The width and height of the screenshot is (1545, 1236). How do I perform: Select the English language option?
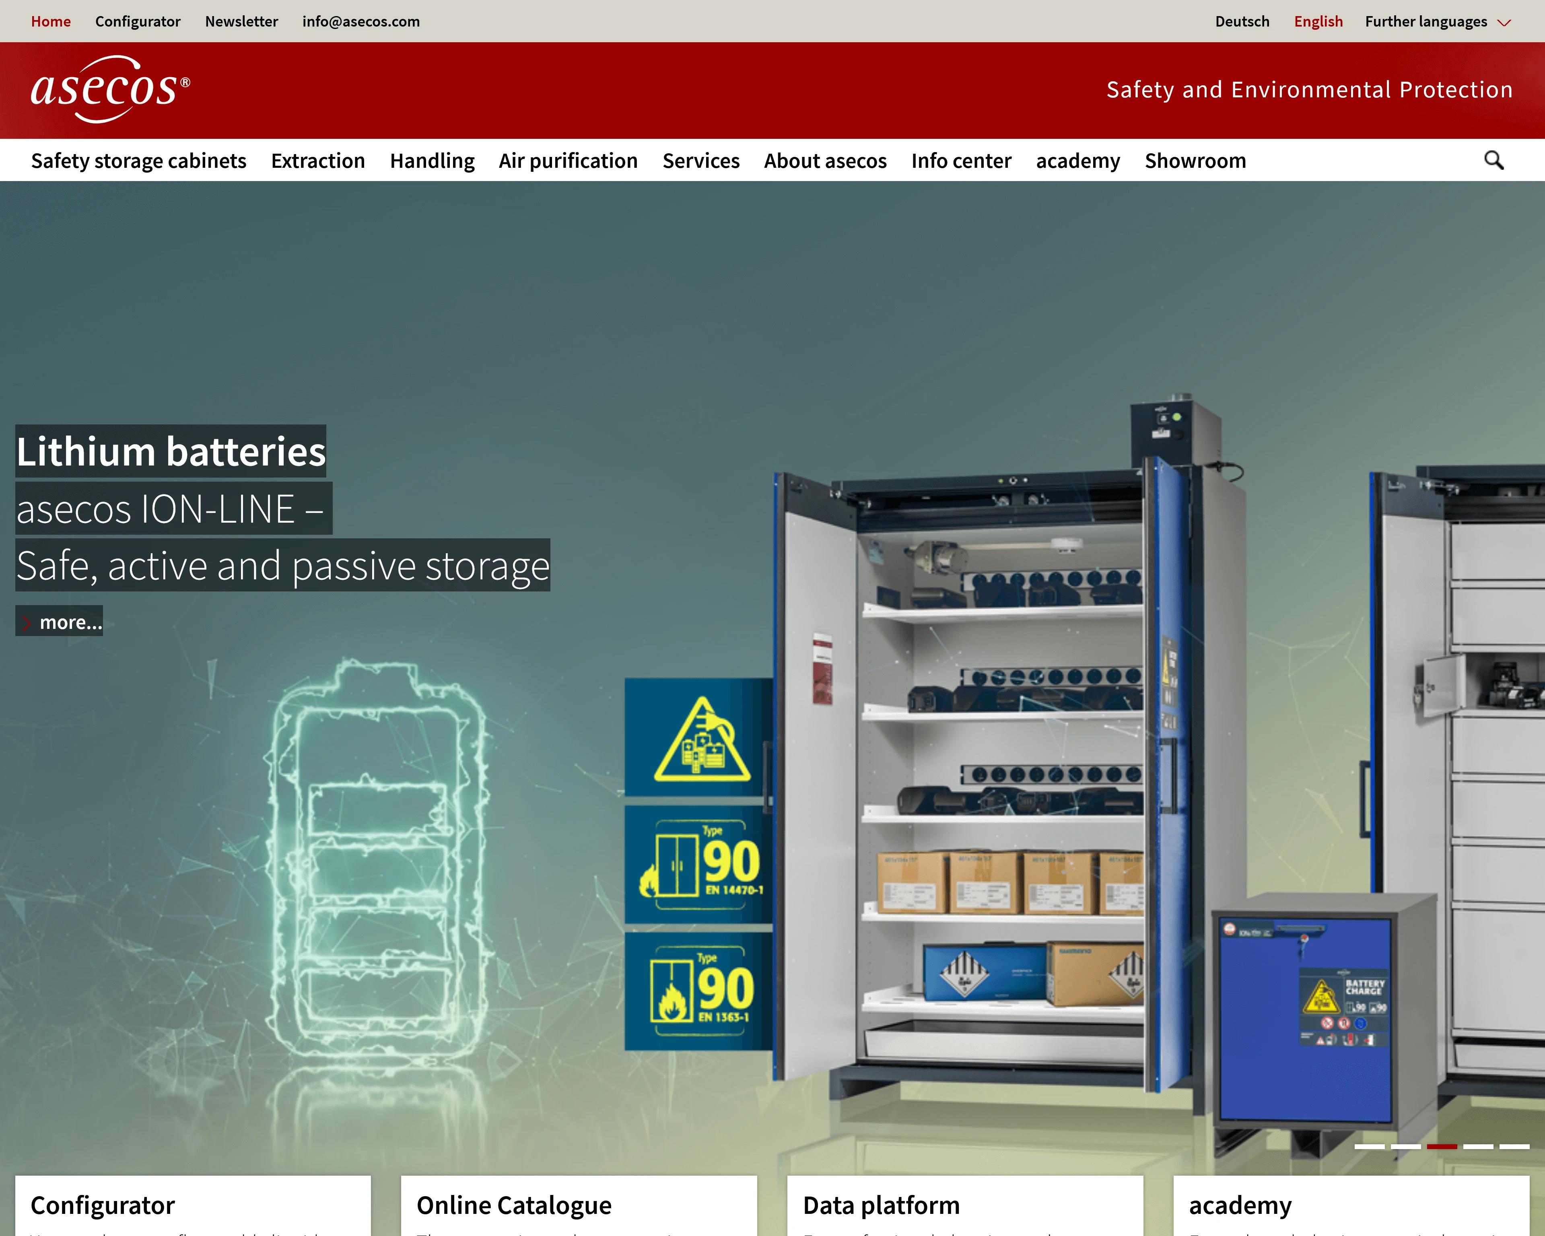coord(1318,21)
